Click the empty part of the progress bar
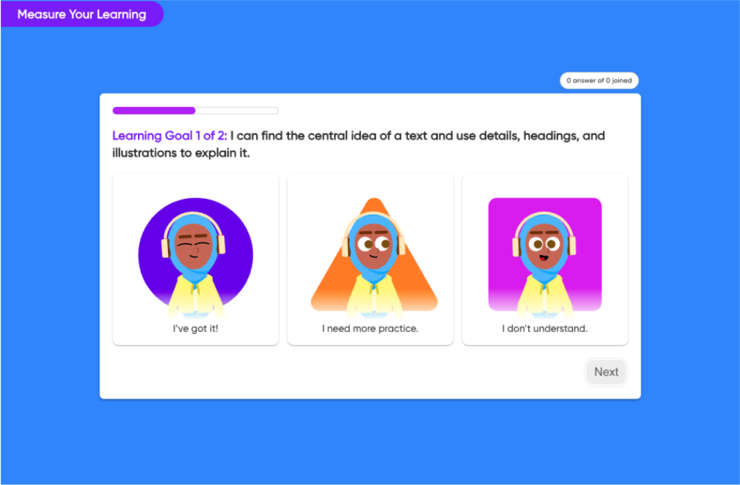The image size is (740, 485). tap(237, 111)
